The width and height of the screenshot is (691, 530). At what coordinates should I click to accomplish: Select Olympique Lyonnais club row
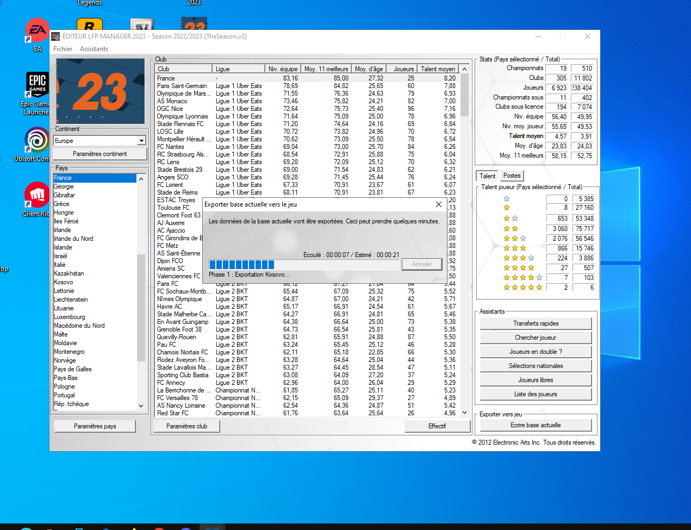(x=307, y=116)
